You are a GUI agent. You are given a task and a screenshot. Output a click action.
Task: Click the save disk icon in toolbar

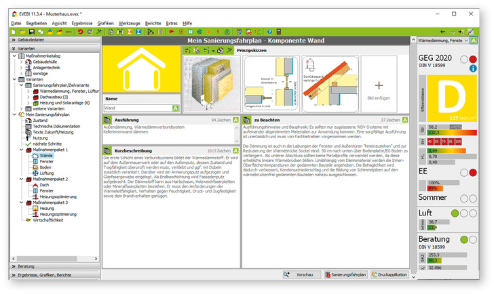31,32
